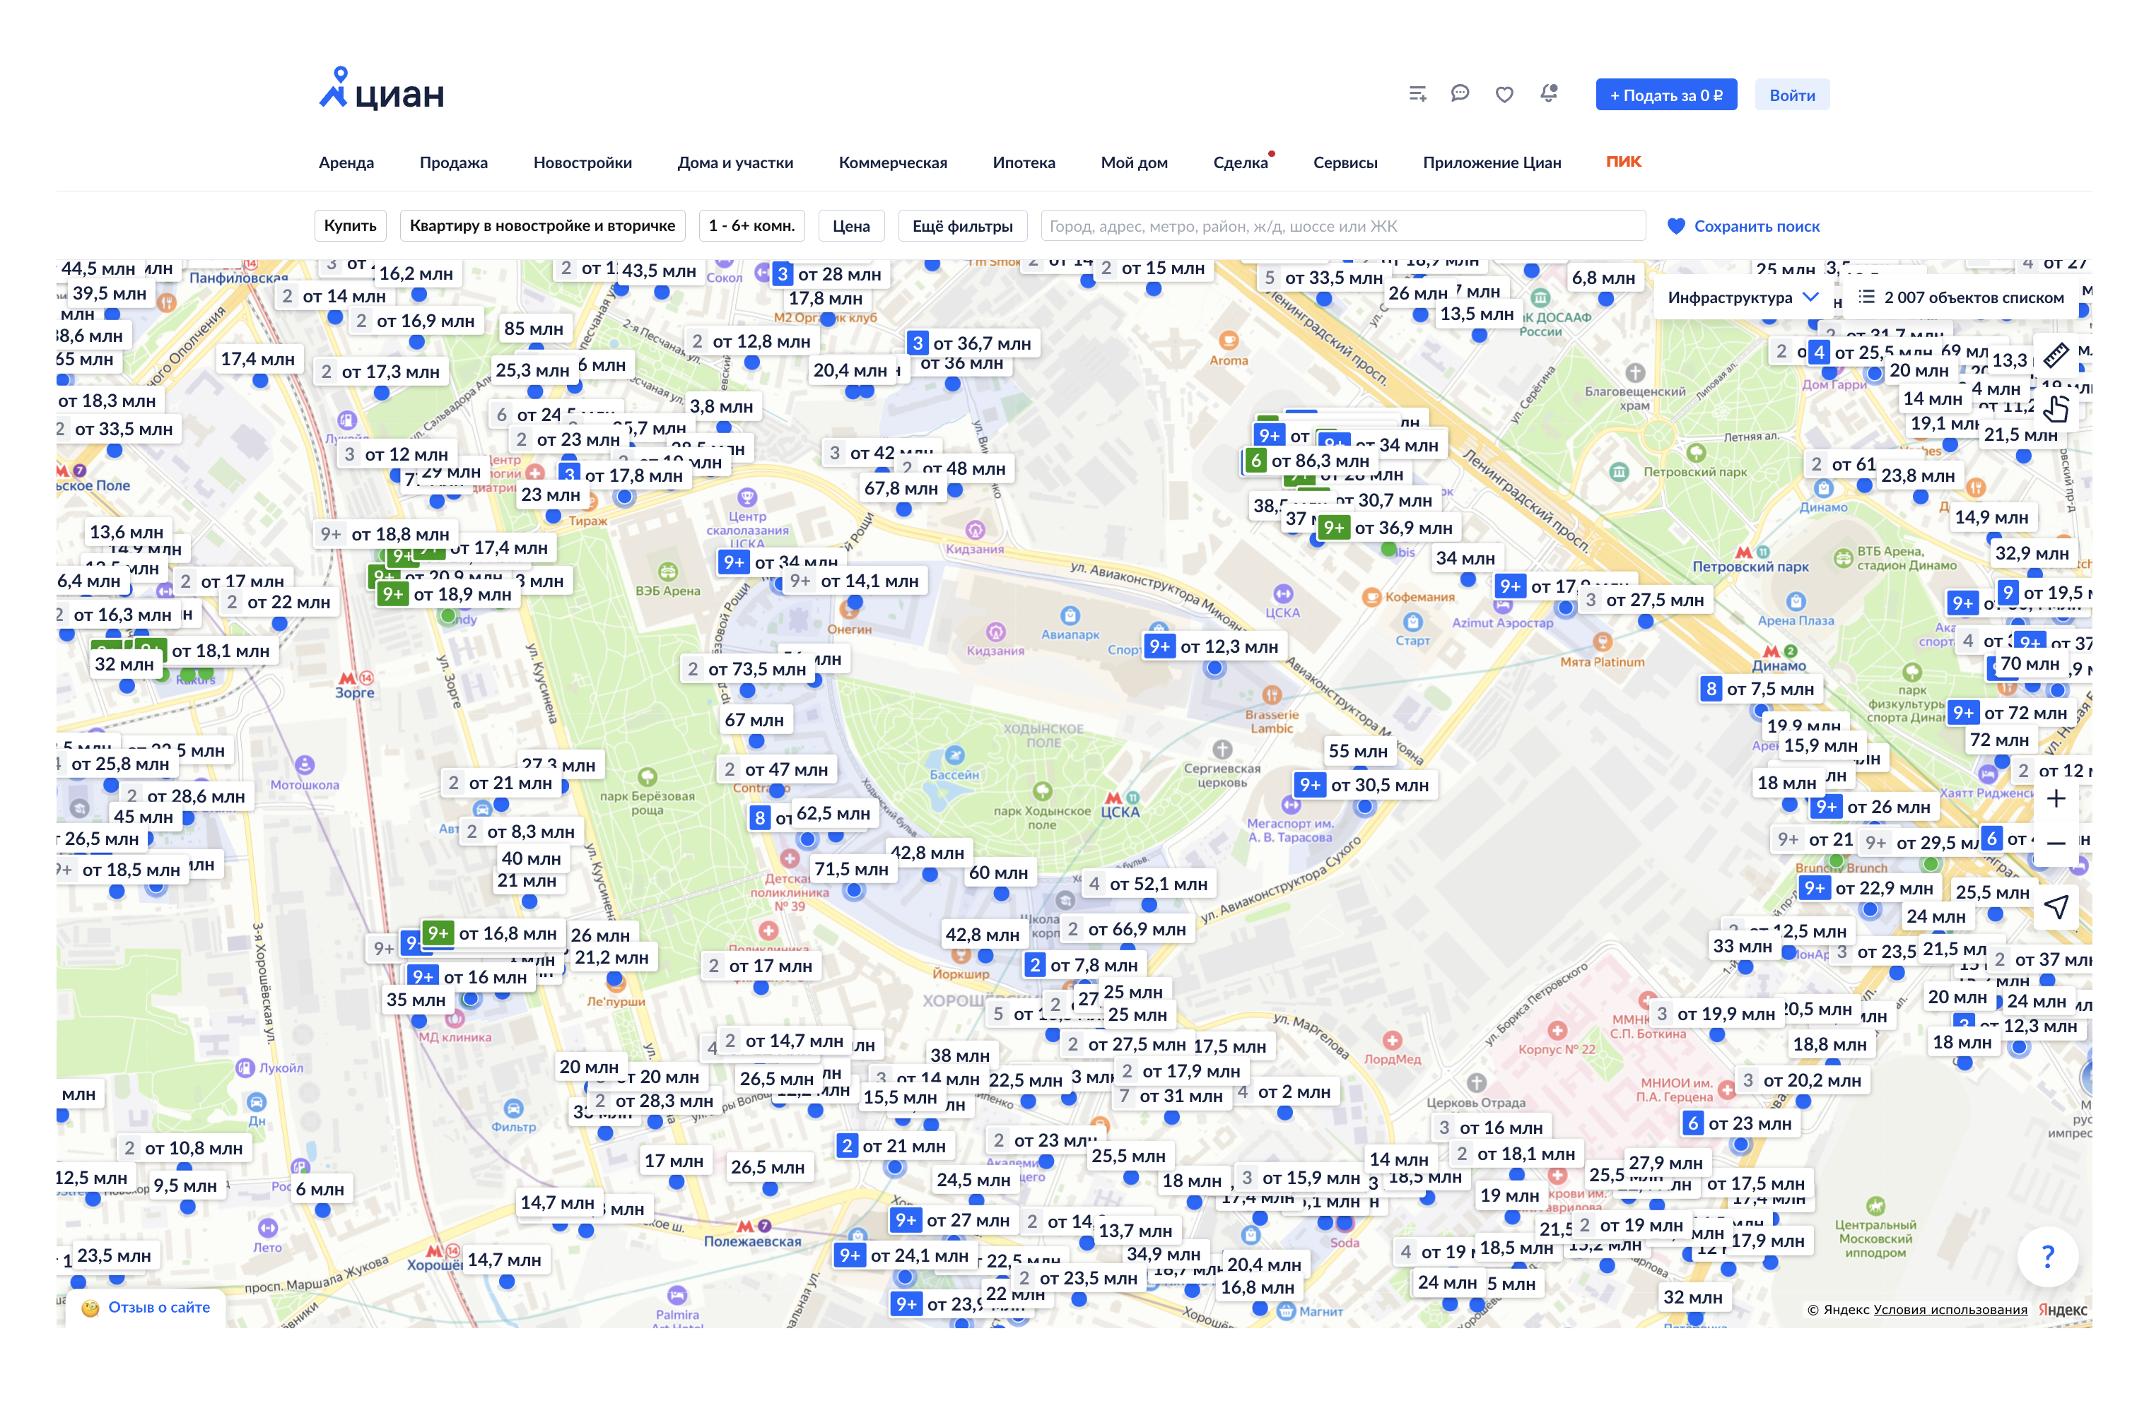Open the Дома и участки menu
The height and width of the screenshot is (1413, 2149).
(735, 162)
